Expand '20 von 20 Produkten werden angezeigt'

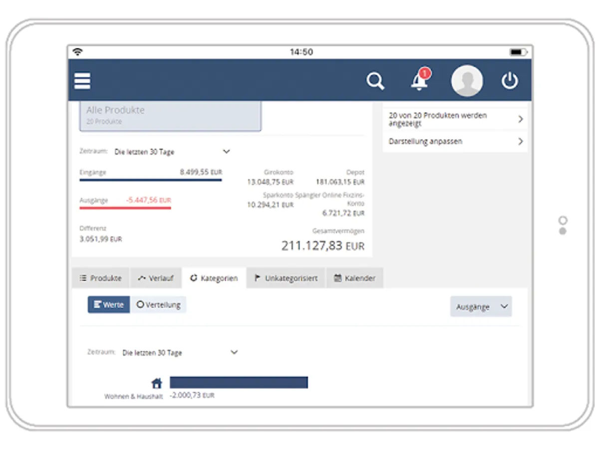(x=455, y=119)
